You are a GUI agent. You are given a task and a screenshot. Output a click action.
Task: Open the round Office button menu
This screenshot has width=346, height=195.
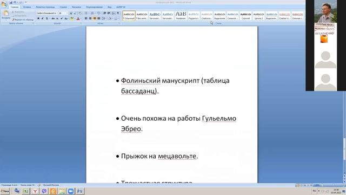coord(4,4)
